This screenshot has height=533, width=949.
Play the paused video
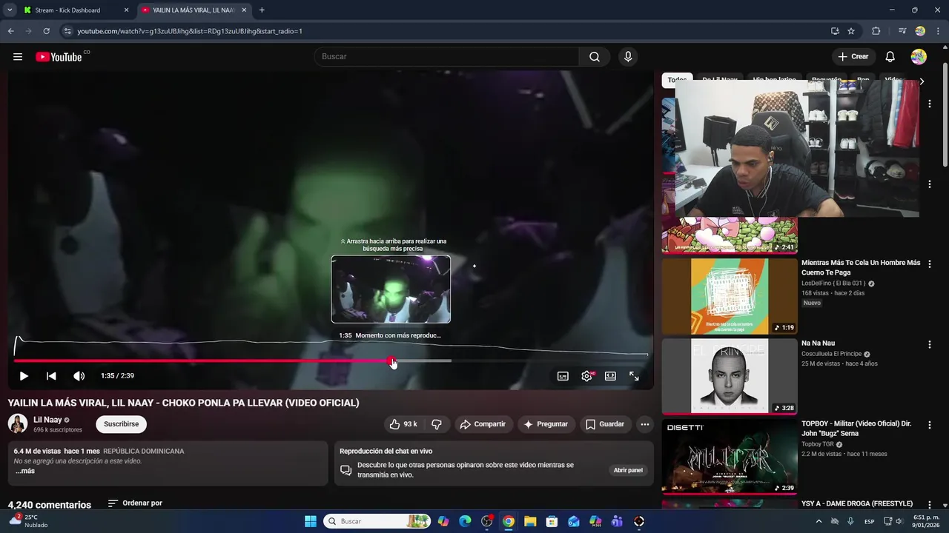click(24, 376)
